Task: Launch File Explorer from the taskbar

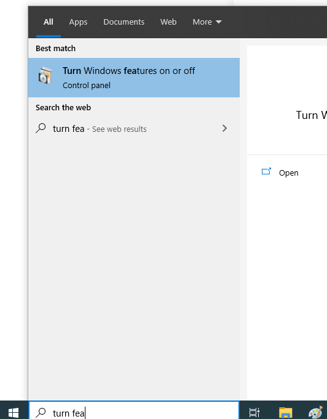Action: 285,413
